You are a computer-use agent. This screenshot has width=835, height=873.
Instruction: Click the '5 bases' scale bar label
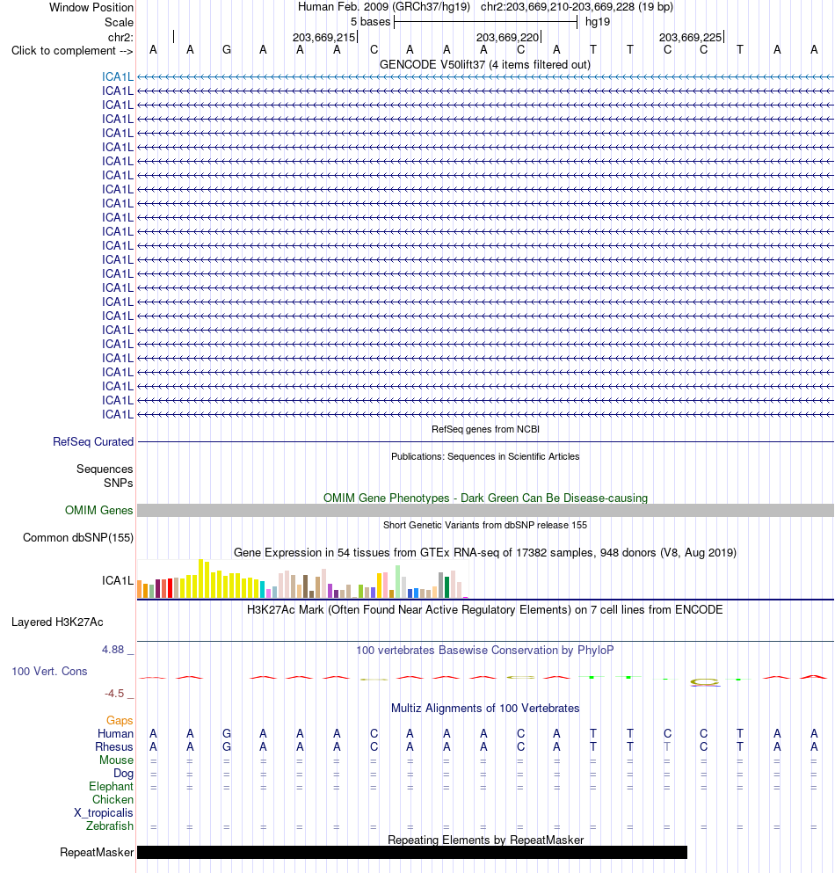pyautogui.click(x=371, y=22)
